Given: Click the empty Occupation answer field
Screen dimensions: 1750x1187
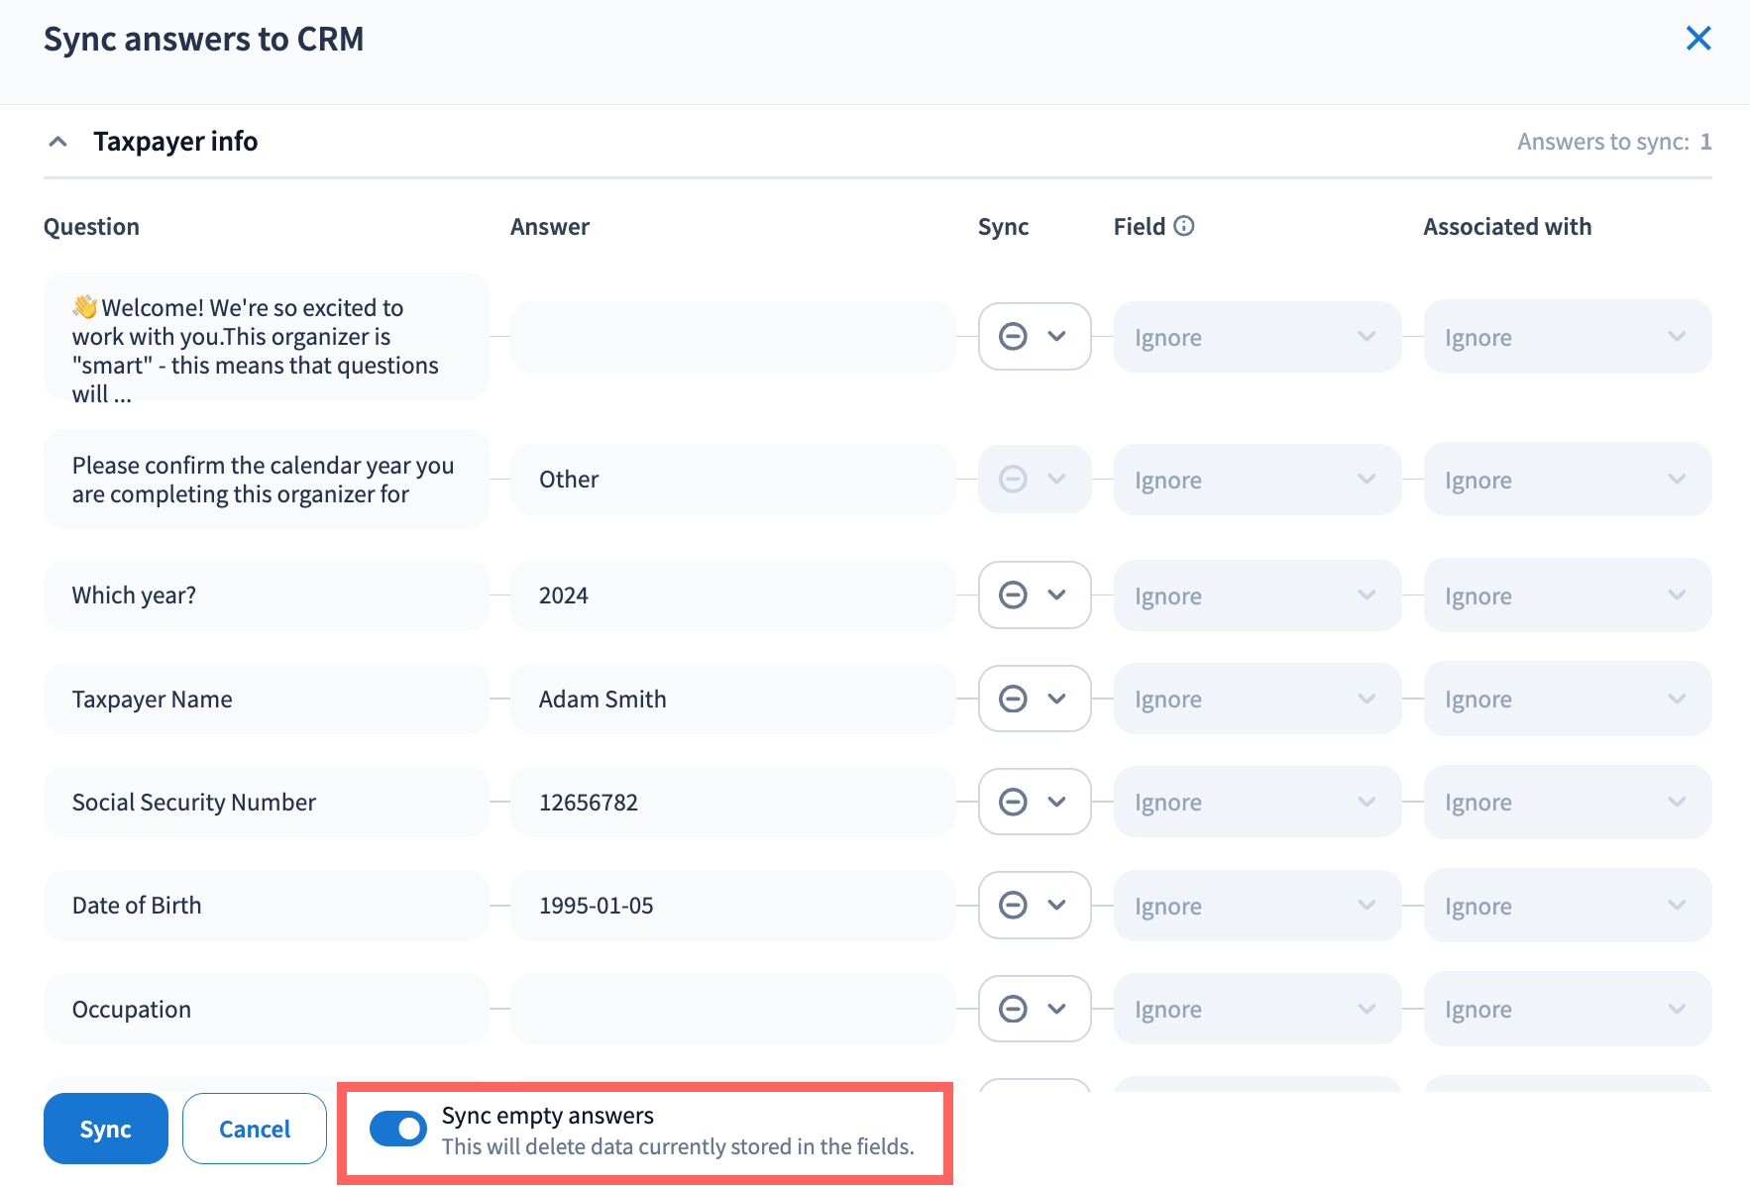Looking at the screenshot, I should pyautogui.click(x=732, y=1009).
